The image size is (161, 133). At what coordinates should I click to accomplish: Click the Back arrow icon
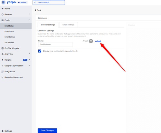(x=36, y=10)
